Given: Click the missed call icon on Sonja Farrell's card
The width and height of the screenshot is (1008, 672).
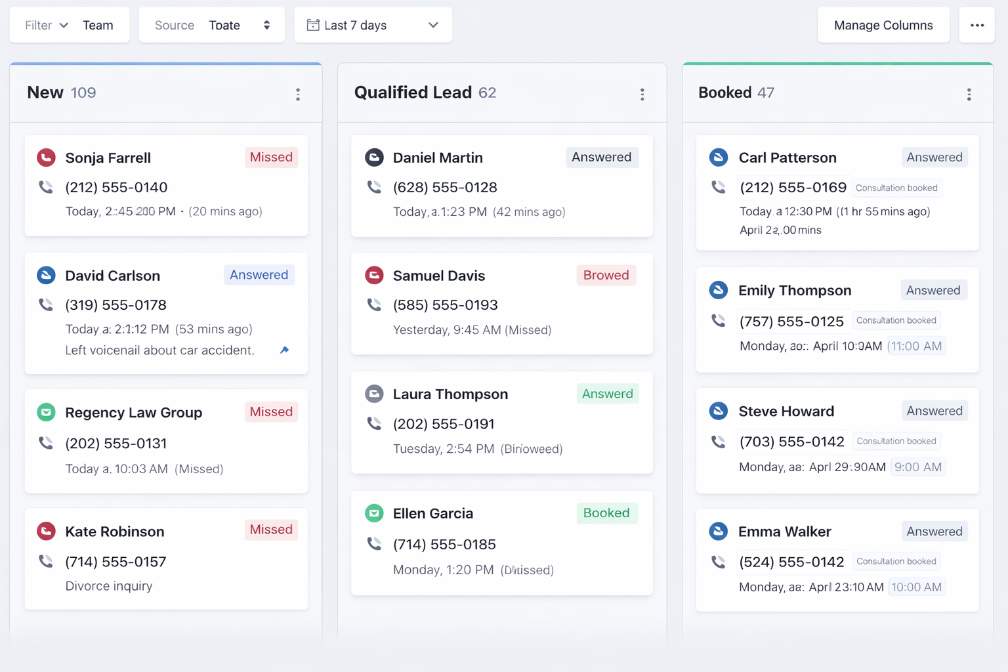Looking at the screenshot, I should click(46, 157).
